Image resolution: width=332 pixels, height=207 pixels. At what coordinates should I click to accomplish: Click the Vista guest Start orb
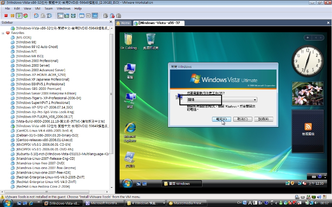127,183
